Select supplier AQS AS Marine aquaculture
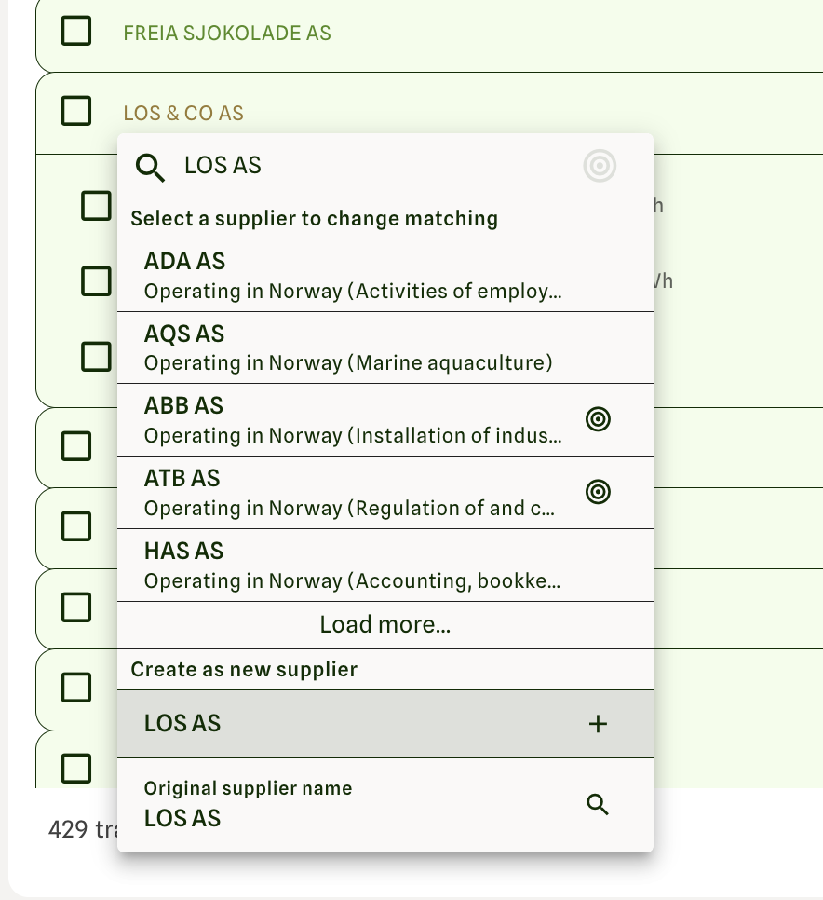 [385, 348]
